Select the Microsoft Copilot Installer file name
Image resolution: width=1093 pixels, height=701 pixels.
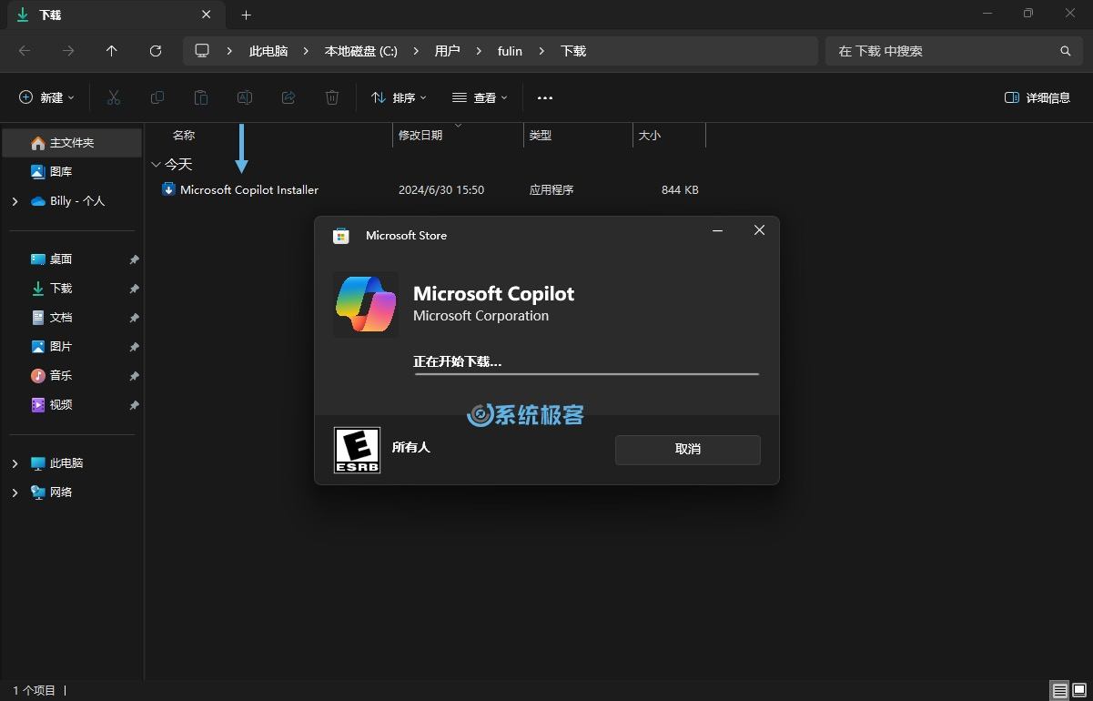pyautogui.click(x=249, y=190)
